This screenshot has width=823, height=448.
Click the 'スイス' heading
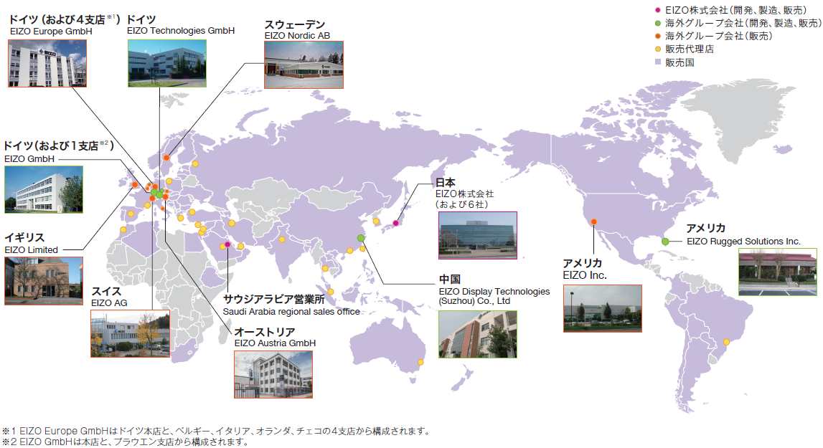(x=106, y=291)
